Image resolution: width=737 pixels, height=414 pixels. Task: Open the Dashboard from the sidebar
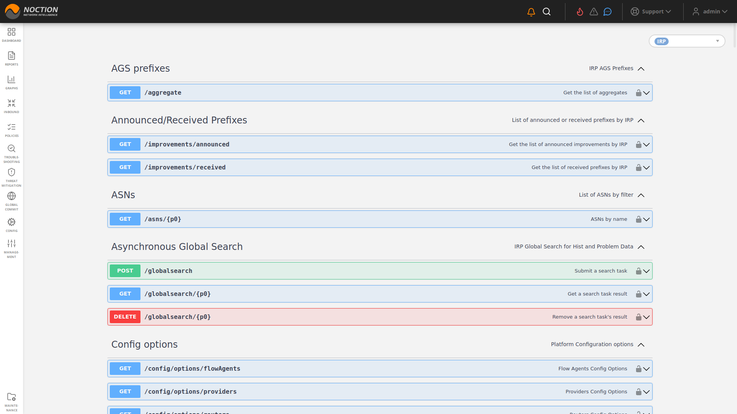click(12, 34)
